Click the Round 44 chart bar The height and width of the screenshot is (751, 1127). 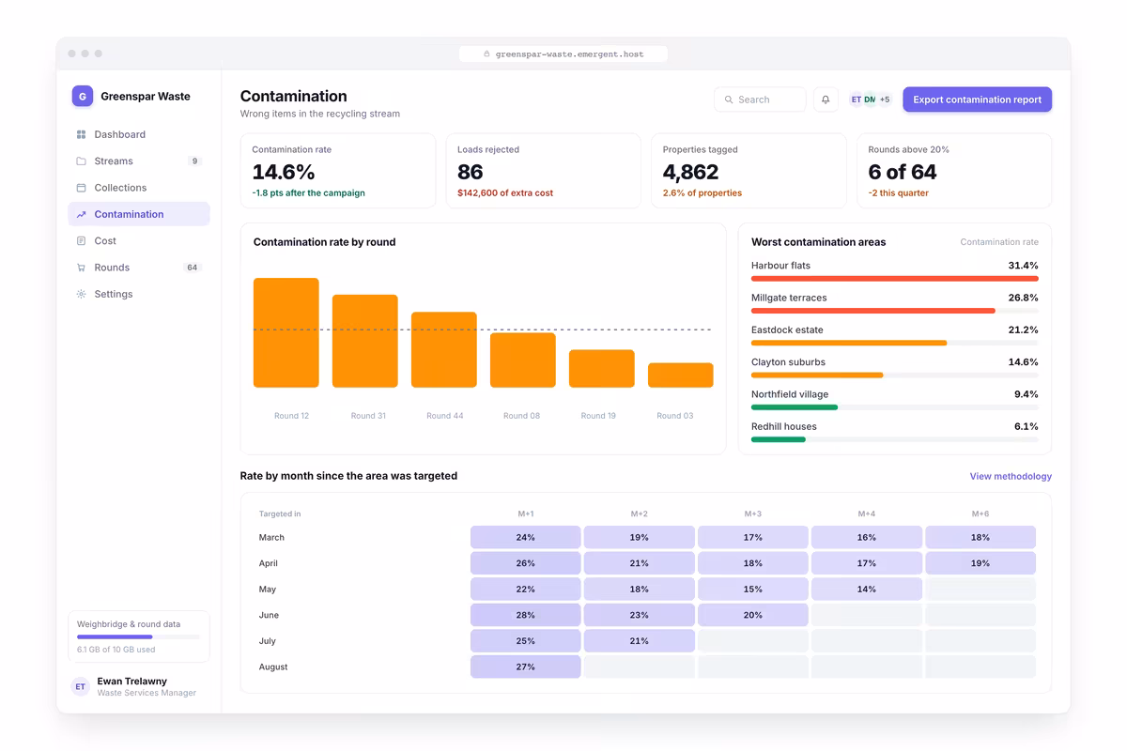(444, 349)
